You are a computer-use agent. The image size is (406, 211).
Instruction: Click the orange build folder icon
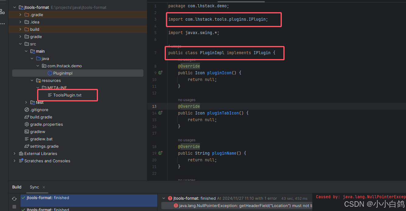click(x=27, y=29)
